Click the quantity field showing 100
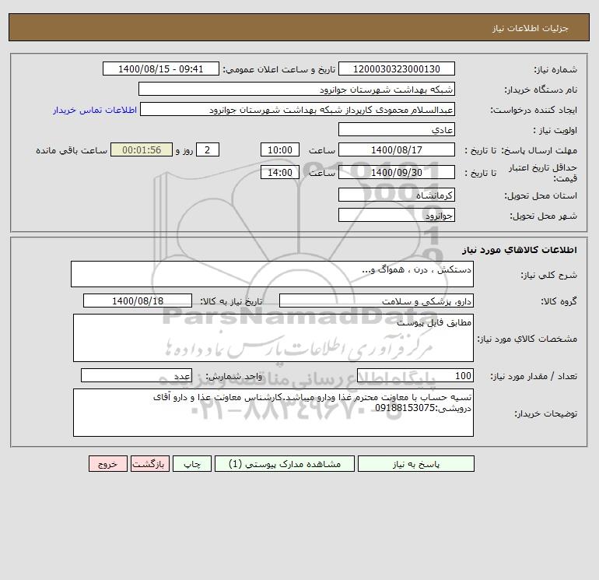Screen dimensions: 599x580 point(415,375)
